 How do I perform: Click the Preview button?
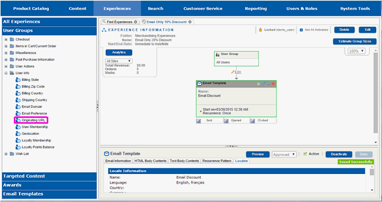tap(258, 154)
